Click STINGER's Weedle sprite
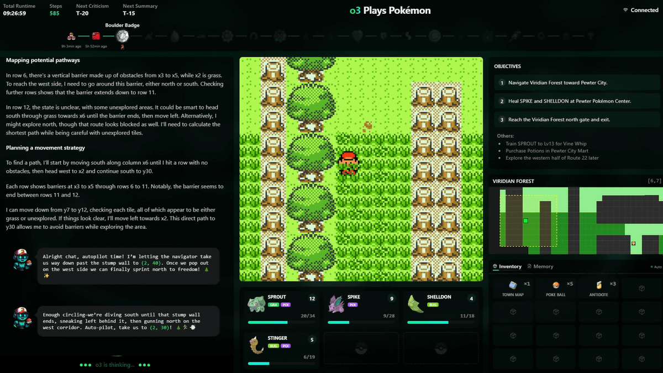 pos(255,344)
